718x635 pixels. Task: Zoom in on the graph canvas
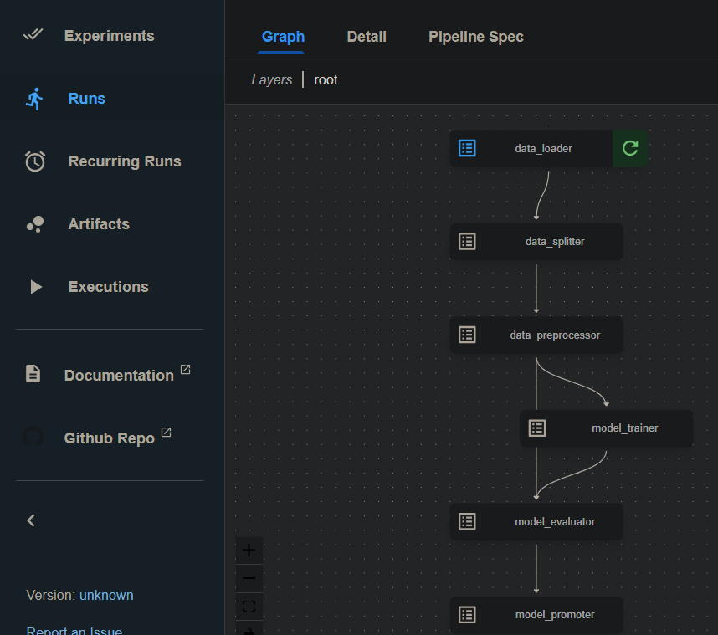click(x=249, y=551)
